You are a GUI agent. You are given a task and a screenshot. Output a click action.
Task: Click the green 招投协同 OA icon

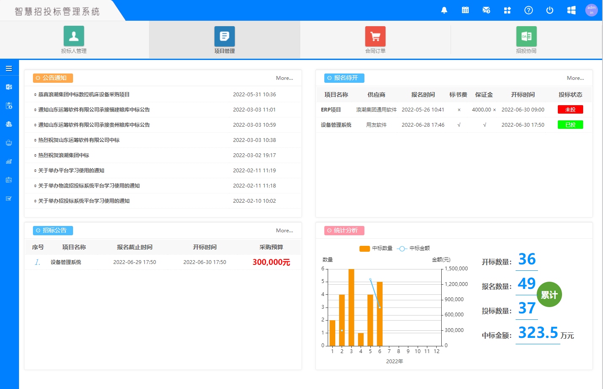point(526,36)
